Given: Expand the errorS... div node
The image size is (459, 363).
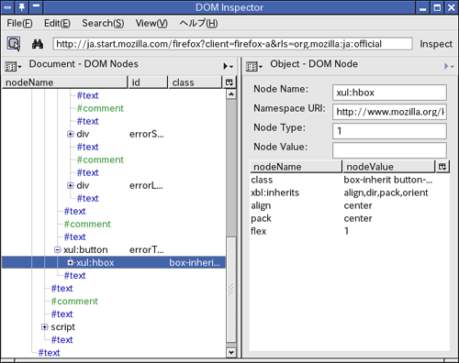Looking at the screenshot, I should 71,134.
